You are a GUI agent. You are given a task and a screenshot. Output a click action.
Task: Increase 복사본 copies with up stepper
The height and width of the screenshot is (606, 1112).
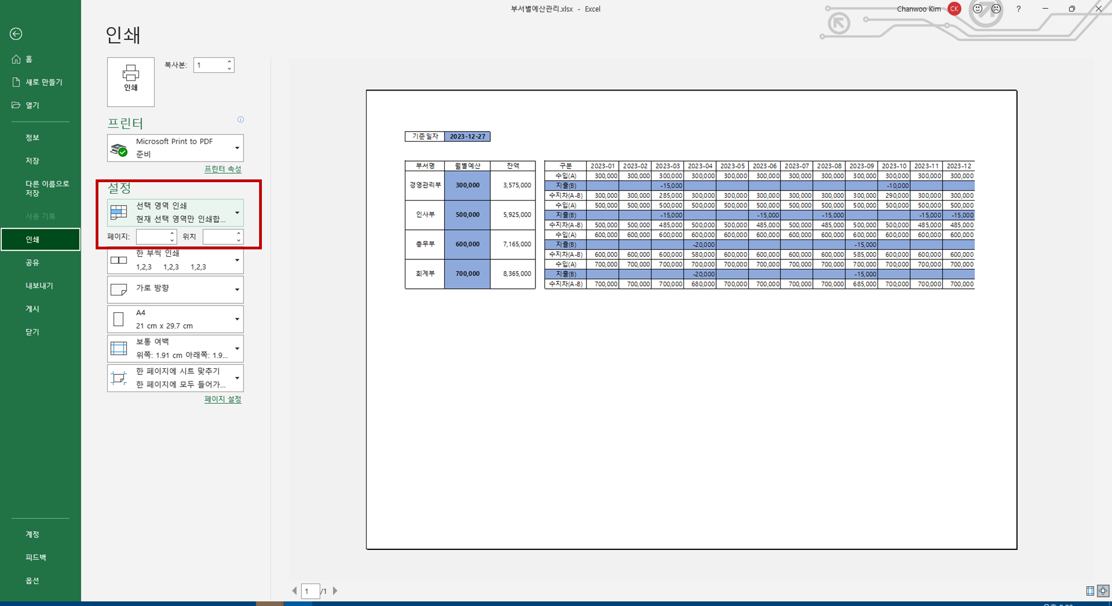[x=229, y=62]
